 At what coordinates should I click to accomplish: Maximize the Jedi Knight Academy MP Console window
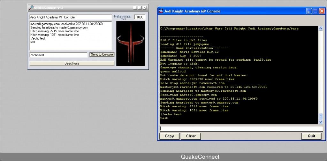315,11
